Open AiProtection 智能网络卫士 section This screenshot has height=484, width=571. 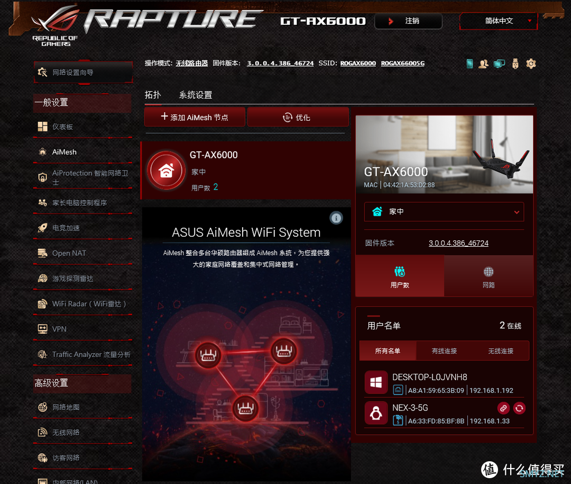(83, 177)
